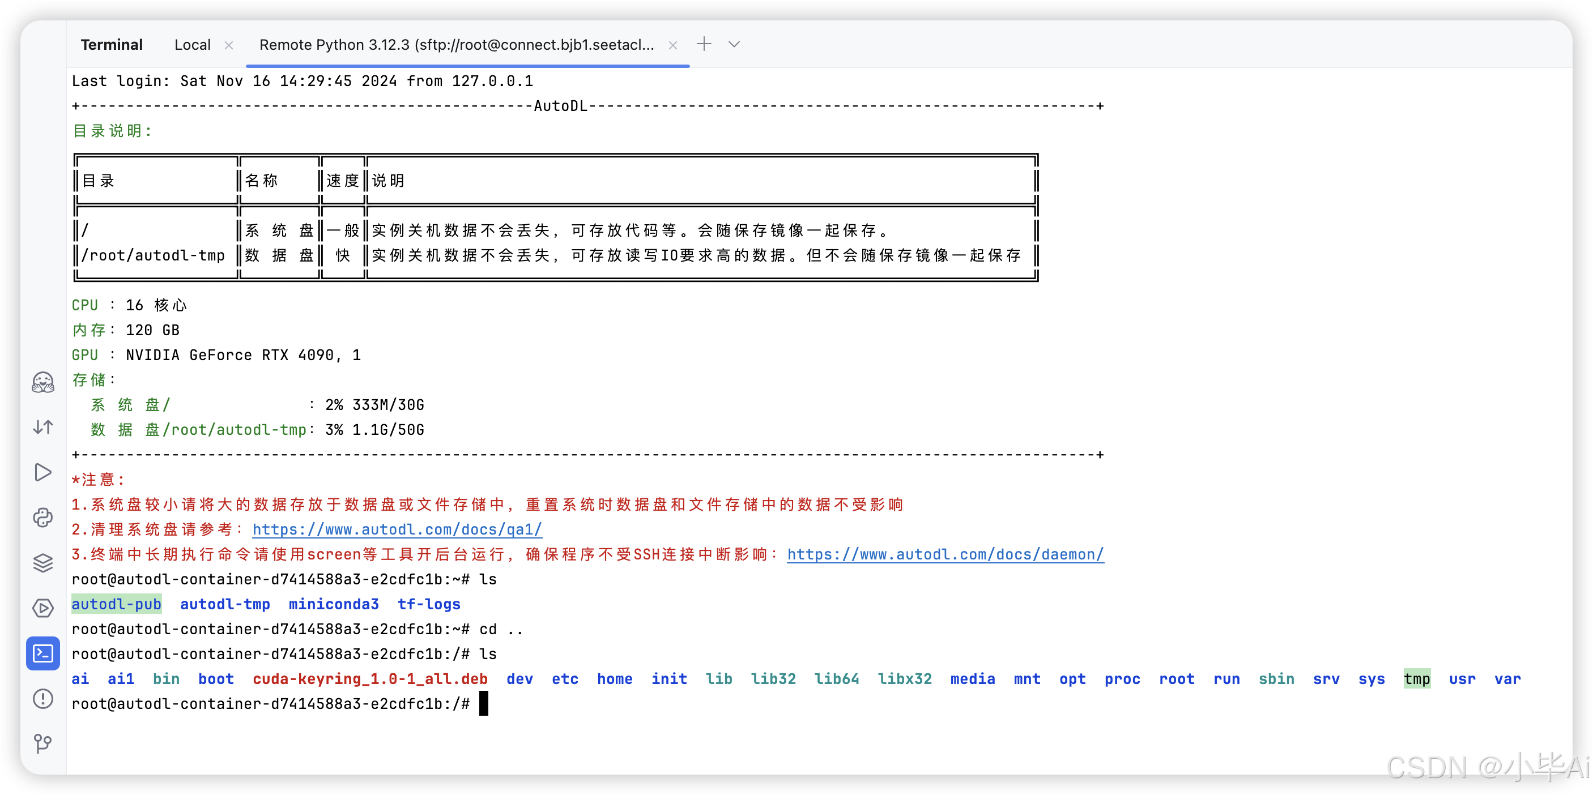1593x795 pixels.
Task: Open the autodl.com/docs/qa1 link
Action: [x=397, y=530]
